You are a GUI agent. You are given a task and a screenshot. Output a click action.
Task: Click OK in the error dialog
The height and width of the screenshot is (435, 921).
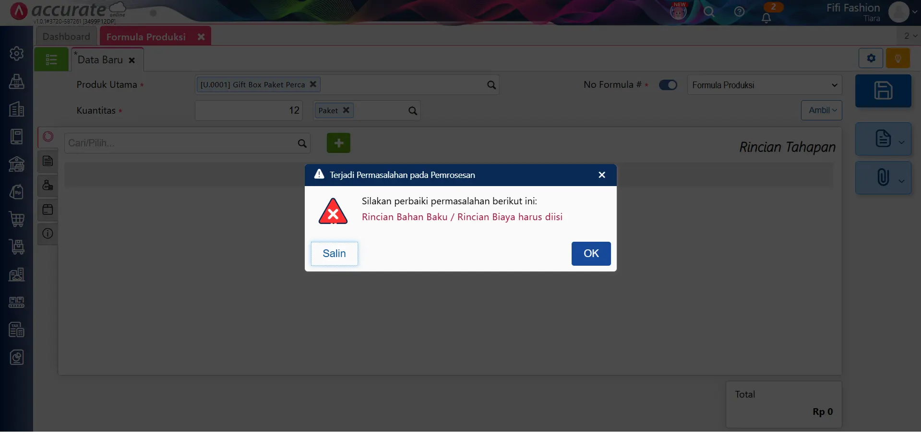[x=591, y=253]
